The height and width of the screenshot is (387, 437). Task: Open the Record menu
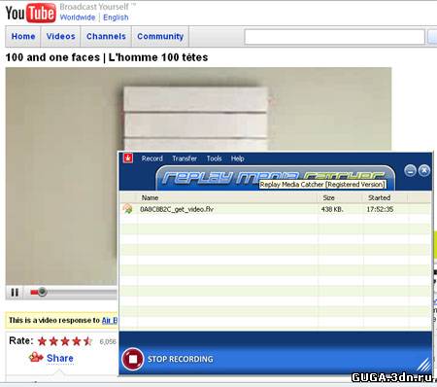pos(151,158)
